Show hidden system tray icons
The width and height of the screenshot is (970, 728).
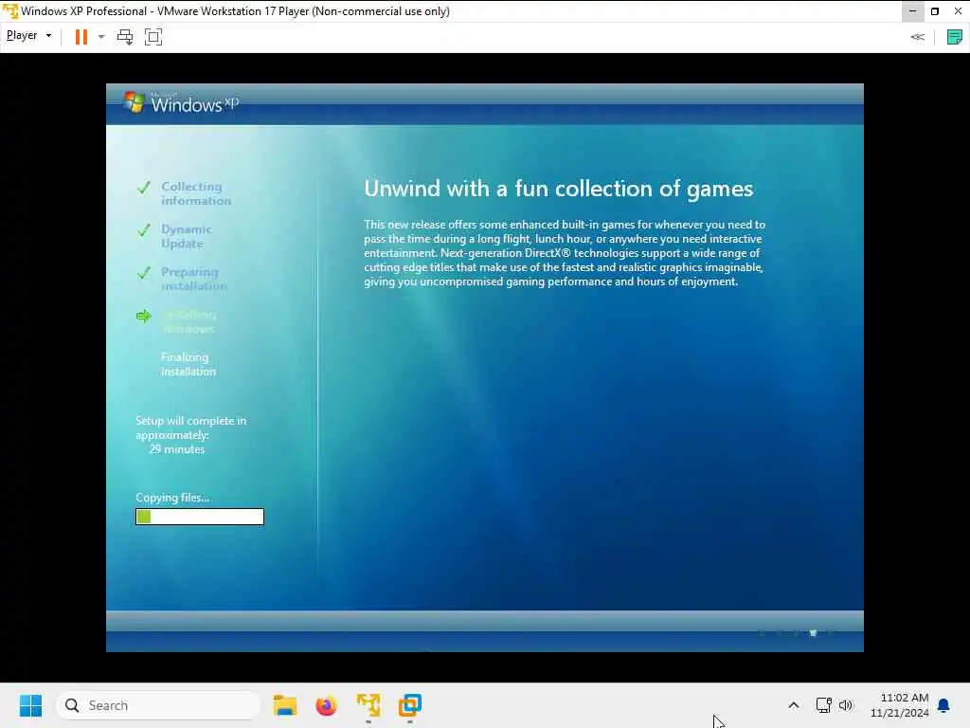pos(794,705)
